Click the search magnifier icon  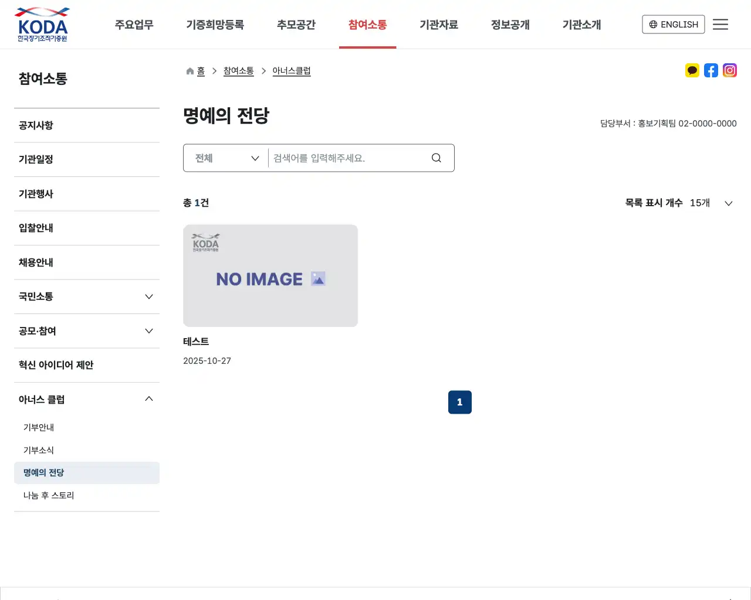point(436,158)
